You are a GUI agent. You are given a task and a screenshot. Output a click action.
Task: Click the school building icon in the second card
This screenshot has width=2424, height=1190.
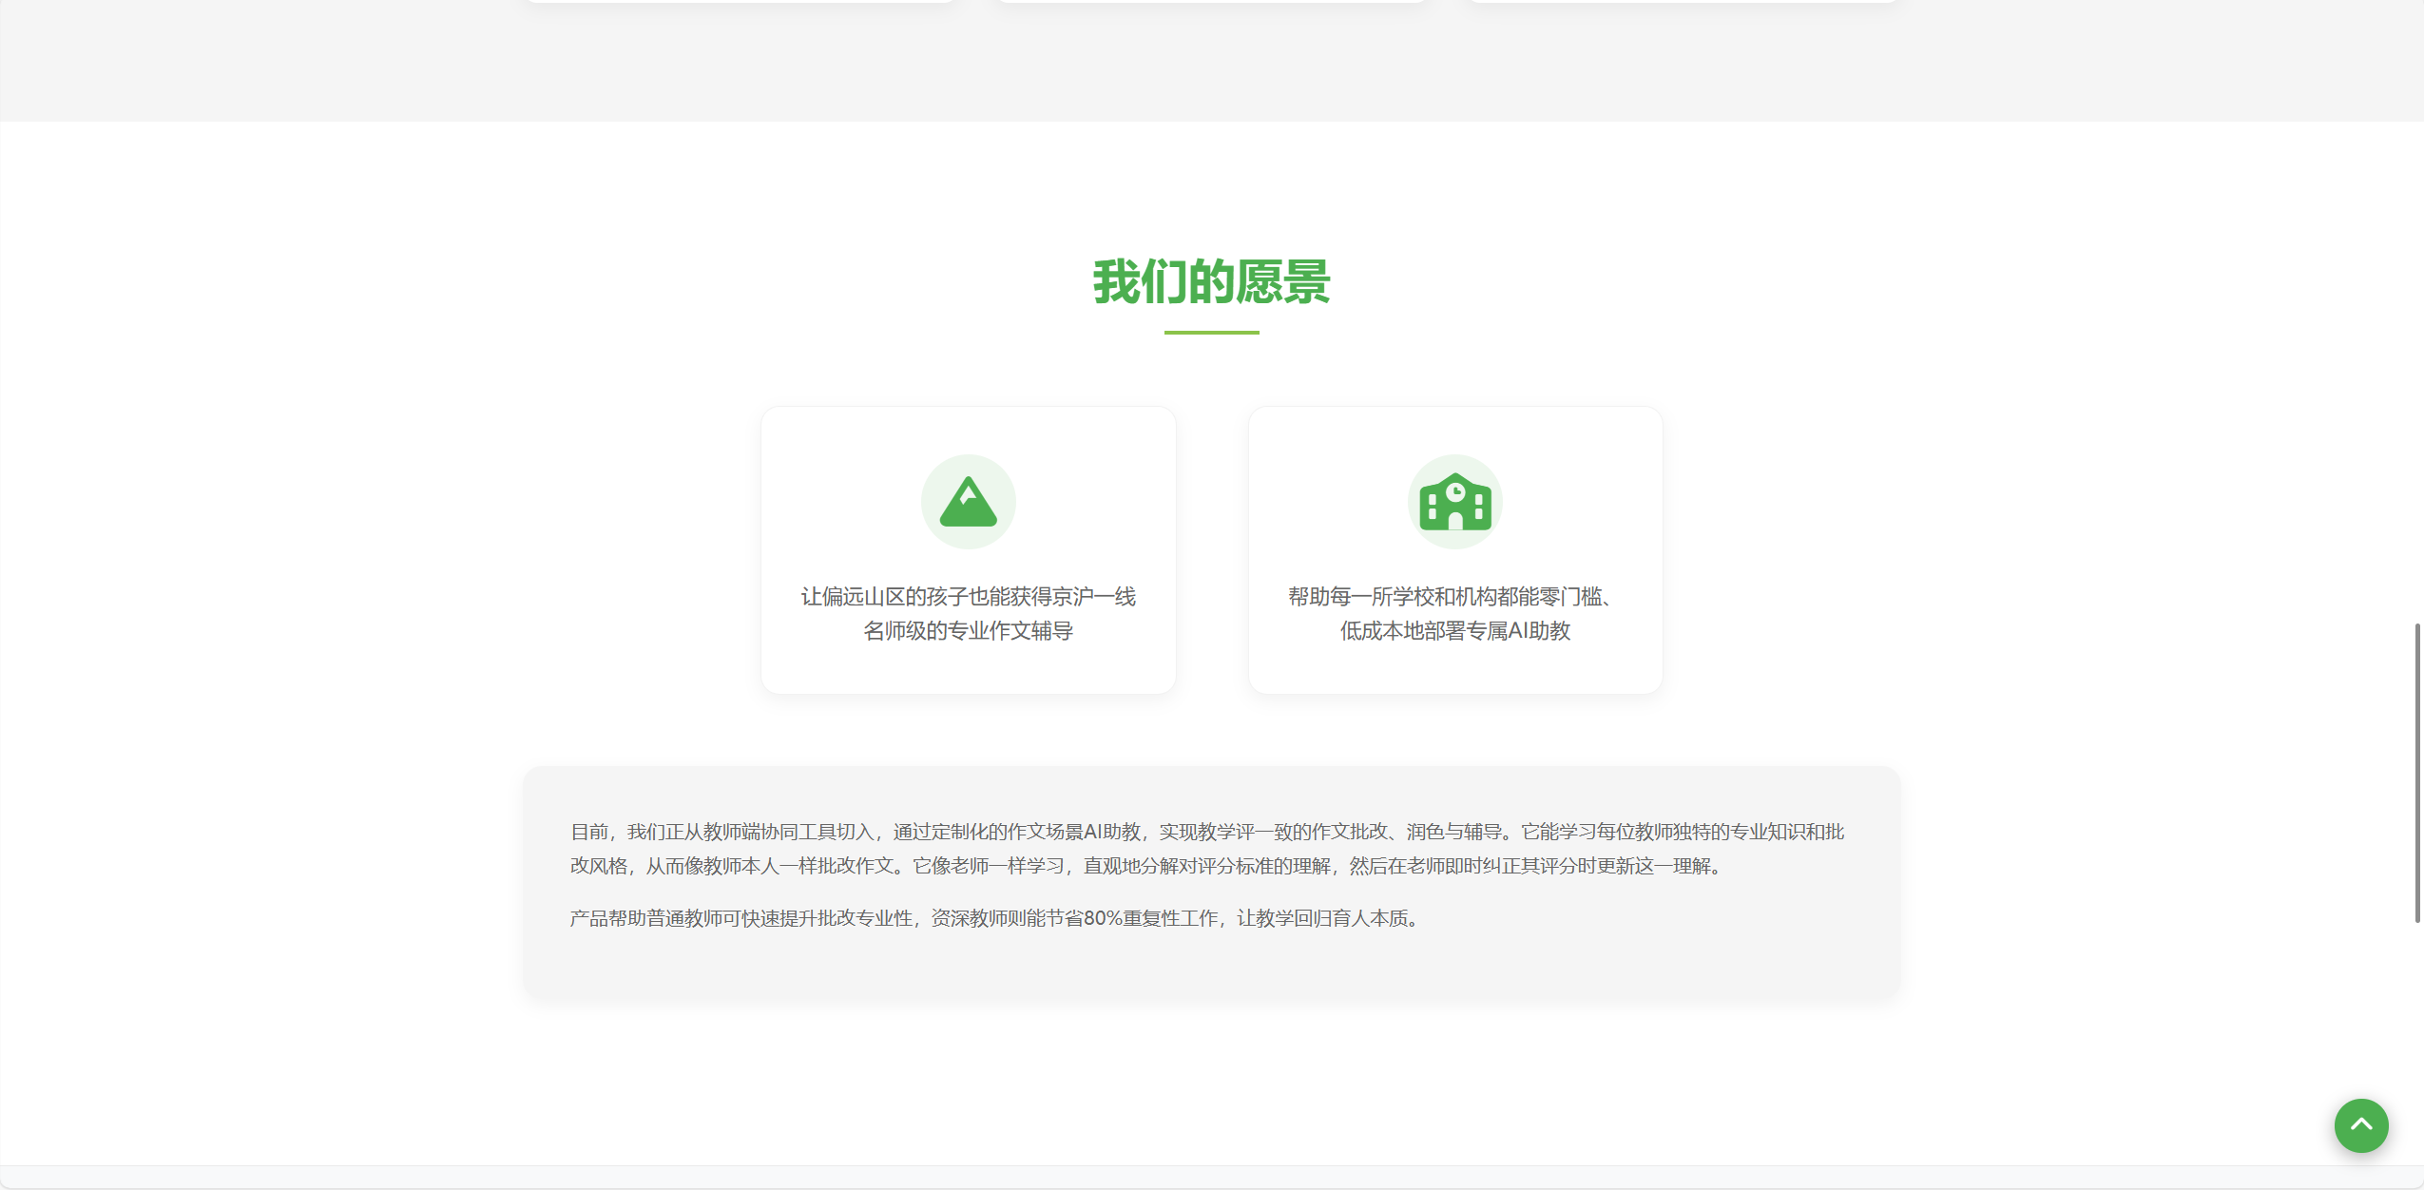tap(1455, 502)
